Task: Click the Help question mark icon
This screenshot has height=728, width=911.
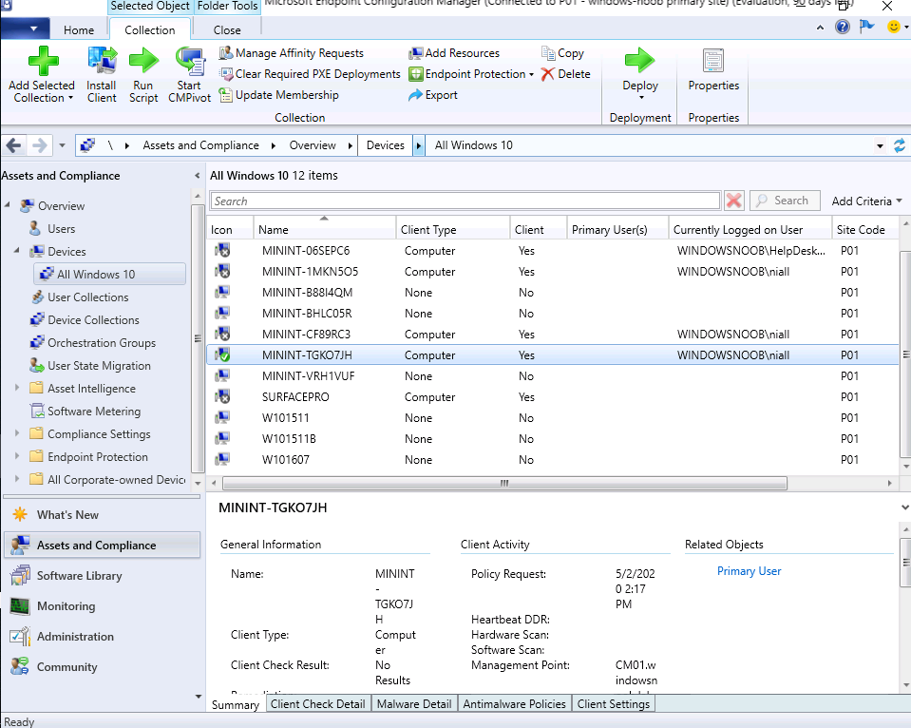Action: pos(843,27)
